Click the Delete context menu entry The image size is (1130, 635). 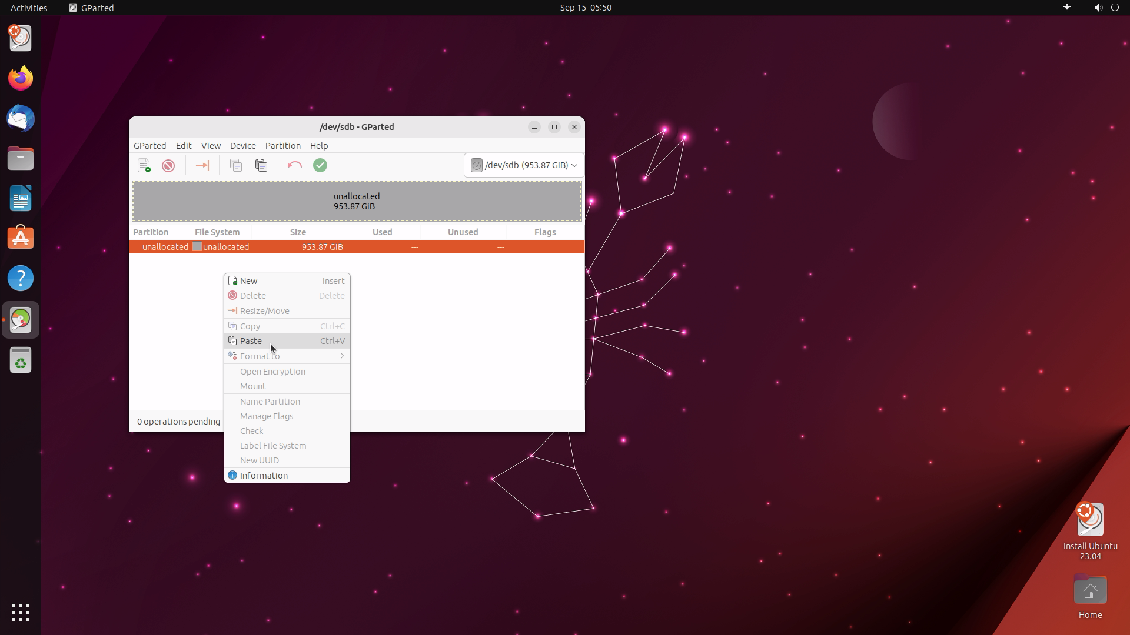pyautogui.click(x=287, y=296)
